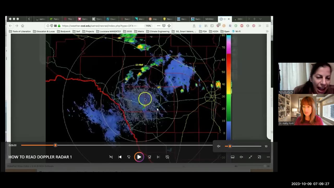
Task: Toggle mute in bottom control bar
Action: tap(241, 157)
